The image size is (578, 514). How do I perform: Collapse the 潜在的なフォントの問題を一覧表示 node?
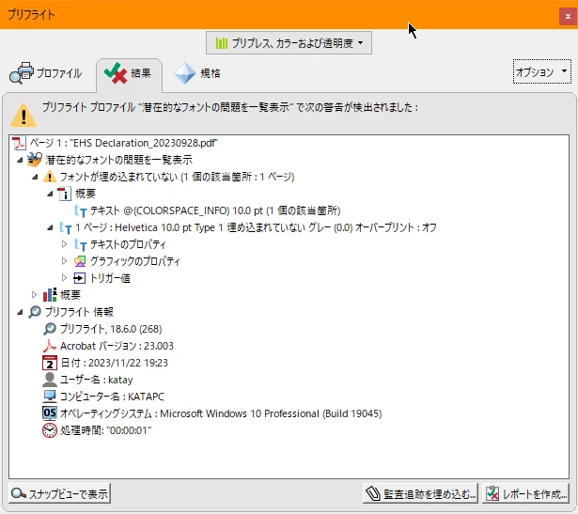[20, 160]
